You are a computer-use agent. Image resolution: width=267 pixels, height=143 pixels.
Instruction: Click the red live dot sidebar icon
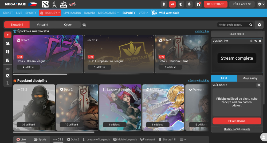[x=8, y=35]
